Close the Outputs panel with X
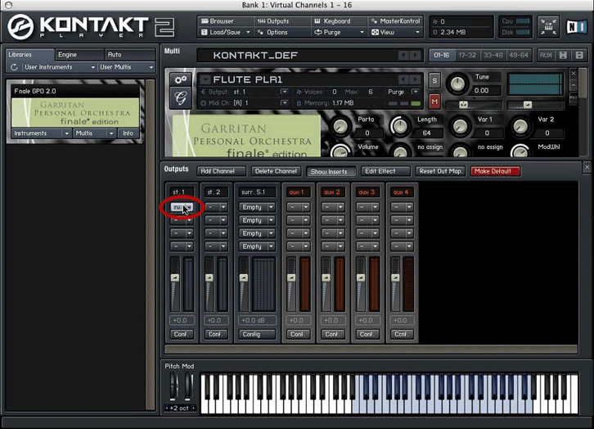594x429 pixels. tap(587, 167)
